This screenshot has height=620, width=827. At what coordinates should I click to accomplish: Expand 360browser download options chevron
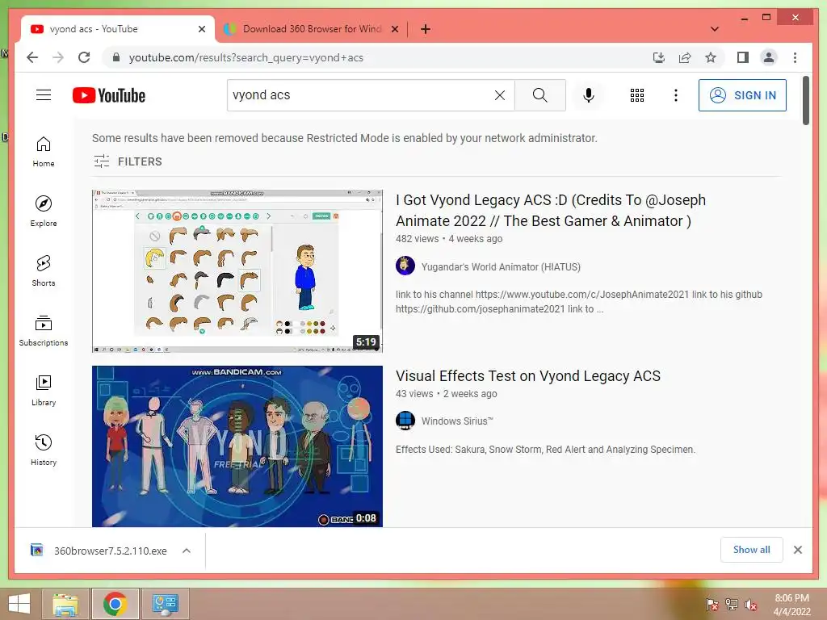(187, 551)
